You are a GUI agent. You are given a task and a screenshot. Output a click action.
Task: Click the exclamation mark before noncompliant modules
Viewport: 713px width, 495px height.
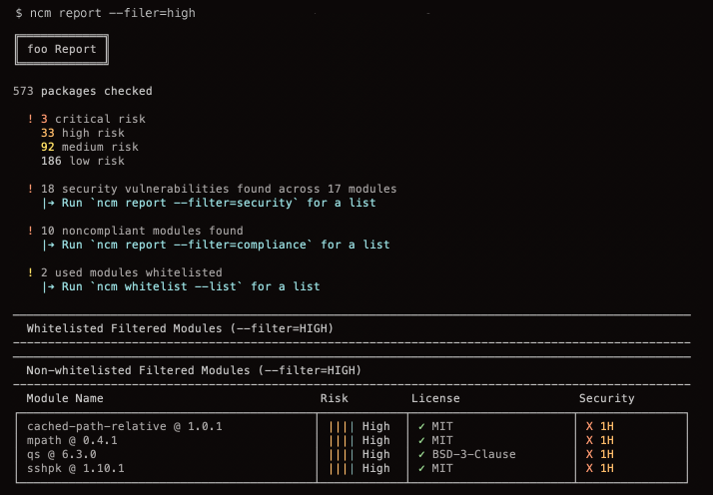click(31, 231)
